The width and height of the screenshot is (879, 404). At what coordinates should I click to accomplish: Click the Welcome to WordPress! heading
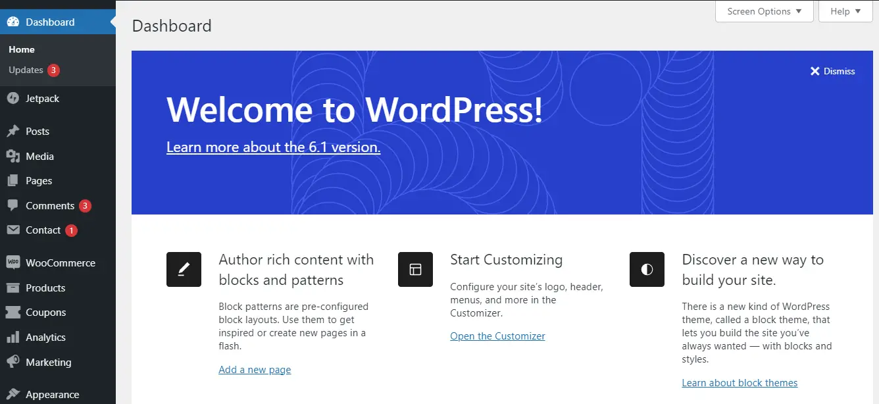[355, 109]
